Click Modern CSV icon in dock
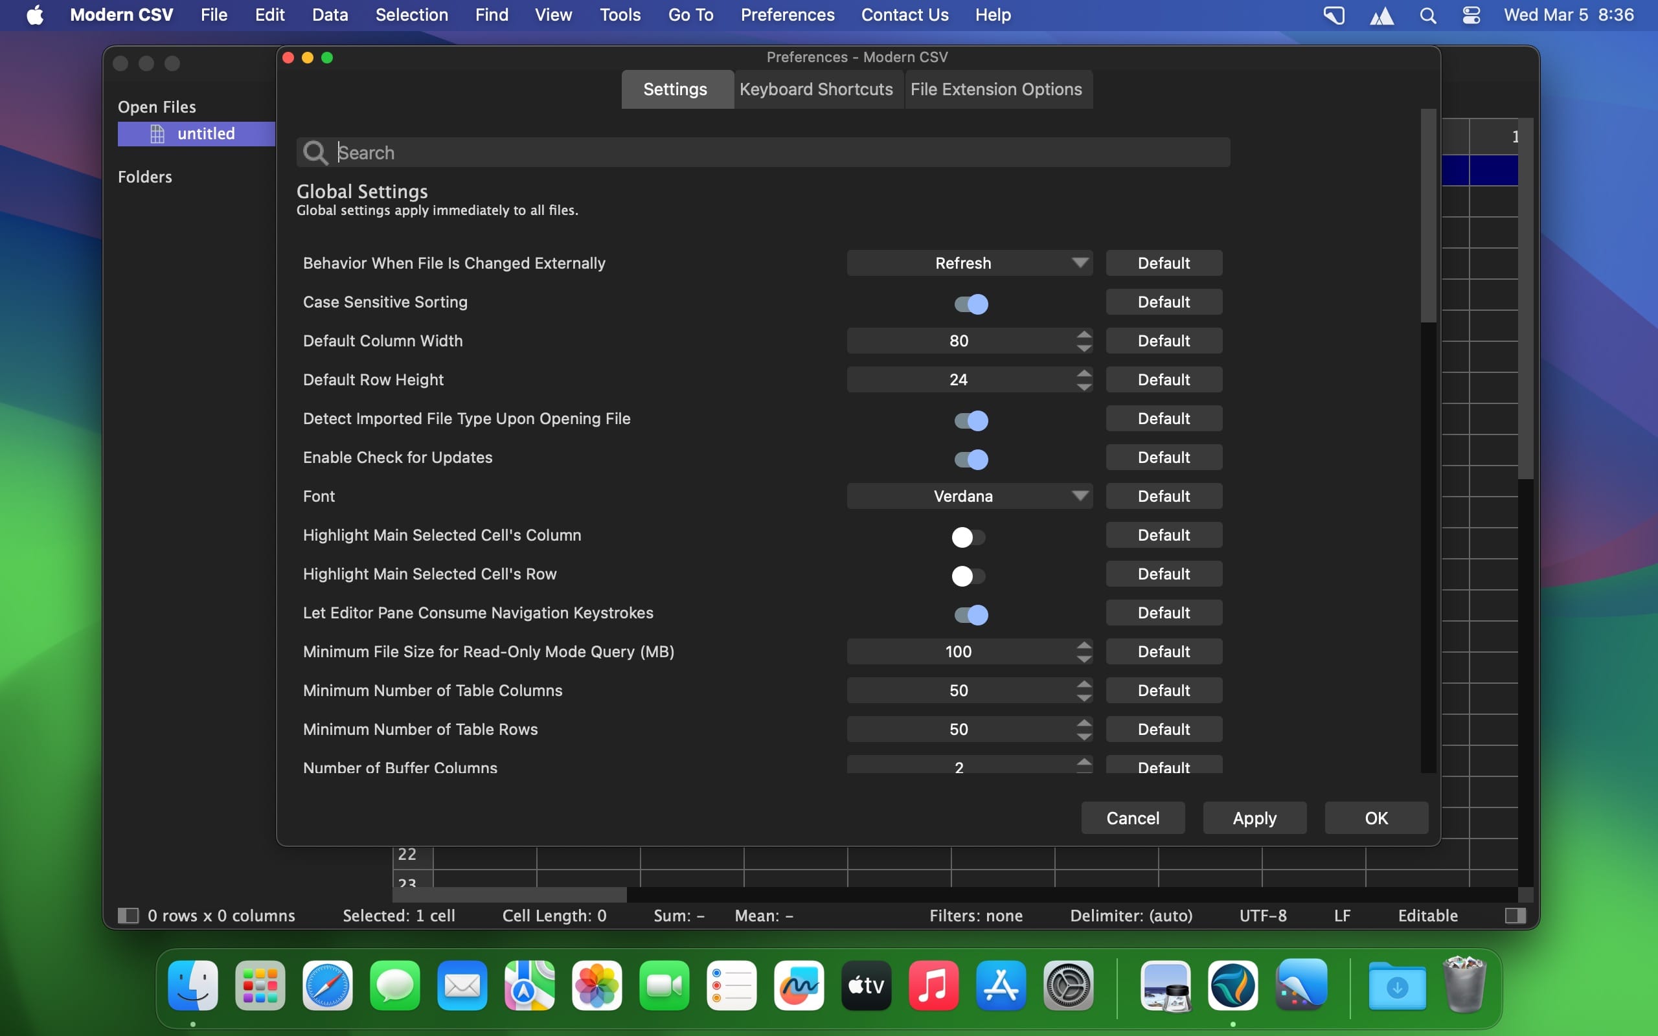Viewport: 1658px width, 1036px height. click(x=1233, y=985)
